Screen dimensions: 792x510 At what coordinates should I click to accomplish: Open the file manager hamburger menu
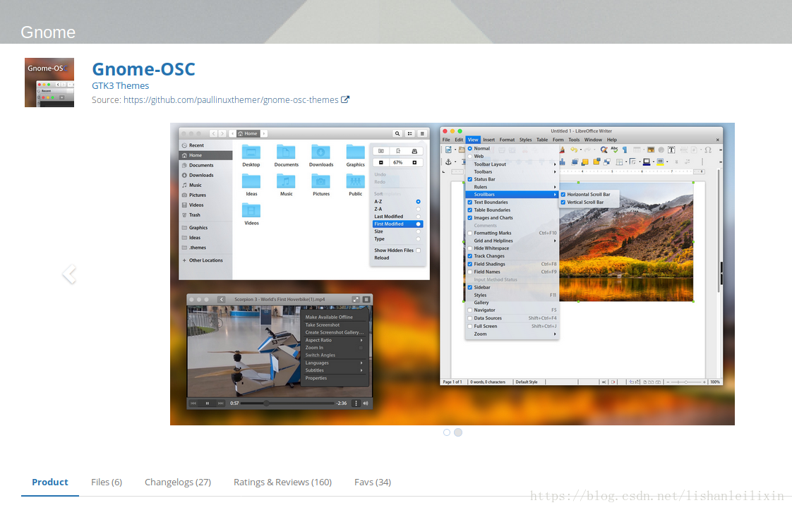pyautogui.click(x=422, y=134)
